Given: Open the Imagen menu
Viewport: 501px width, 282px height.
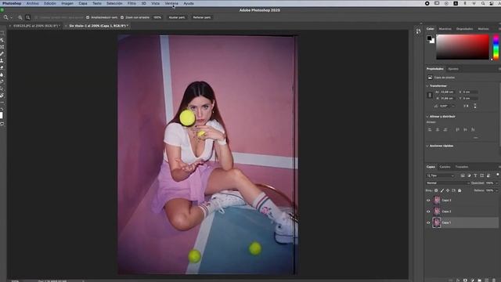Looking at the screenshot, I should pyautogui.click(x=67, y=3).
